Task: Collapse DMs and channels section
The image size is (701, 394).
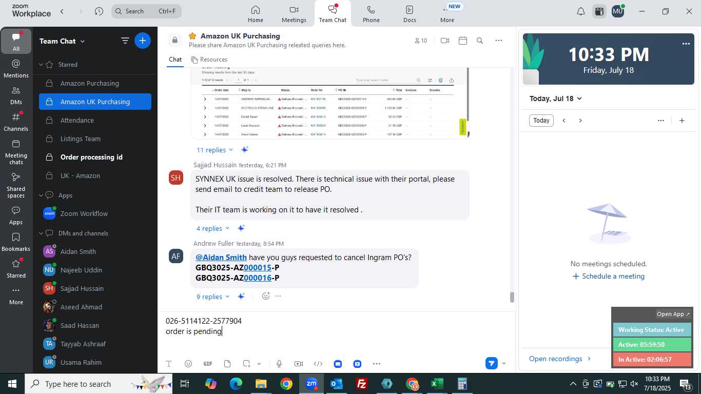Action: (x=42, y=233)
